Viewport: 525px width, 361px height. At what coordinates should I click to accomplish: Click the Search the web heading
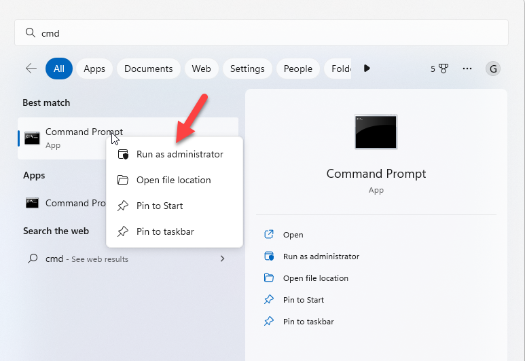tap(56, 231)
